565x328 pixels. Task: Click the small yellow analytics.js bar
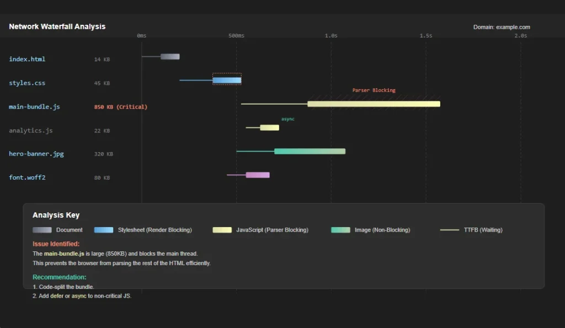point(269,127)
